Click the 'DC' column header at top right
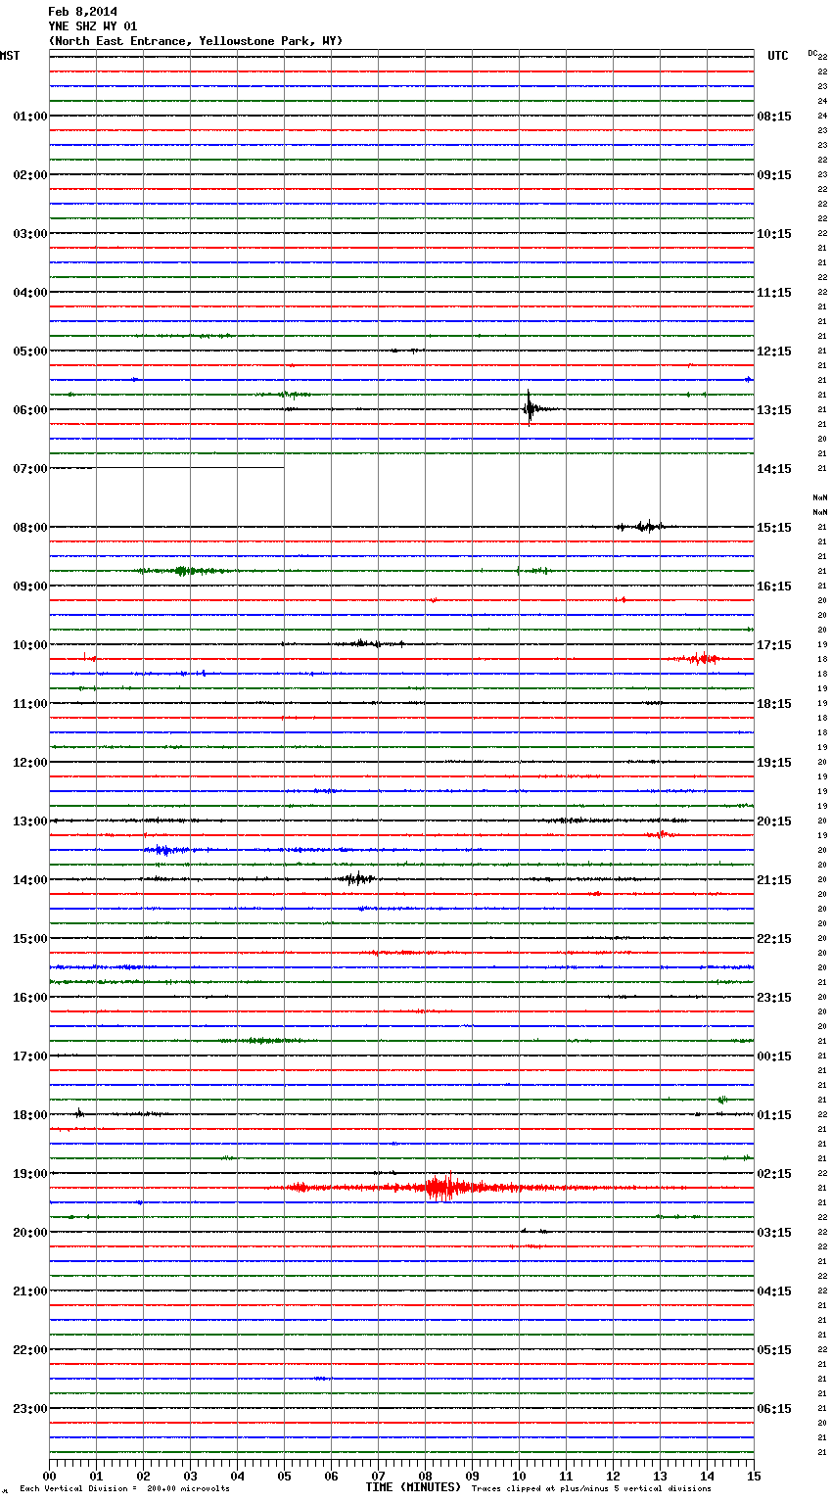 tap(812, 53)
